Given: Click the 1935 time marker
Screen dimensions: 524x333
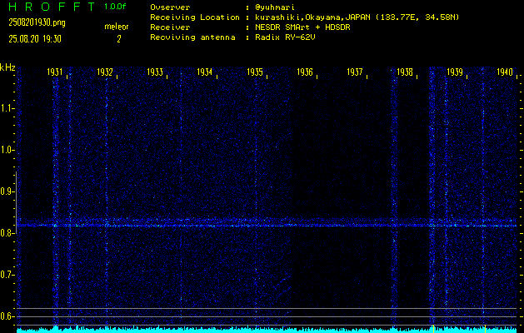Looking at the screenshot, I should coord(255,72).
